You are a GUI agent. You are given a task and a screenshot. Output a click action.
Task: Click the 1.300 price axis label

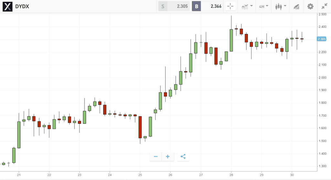(323, 166)
